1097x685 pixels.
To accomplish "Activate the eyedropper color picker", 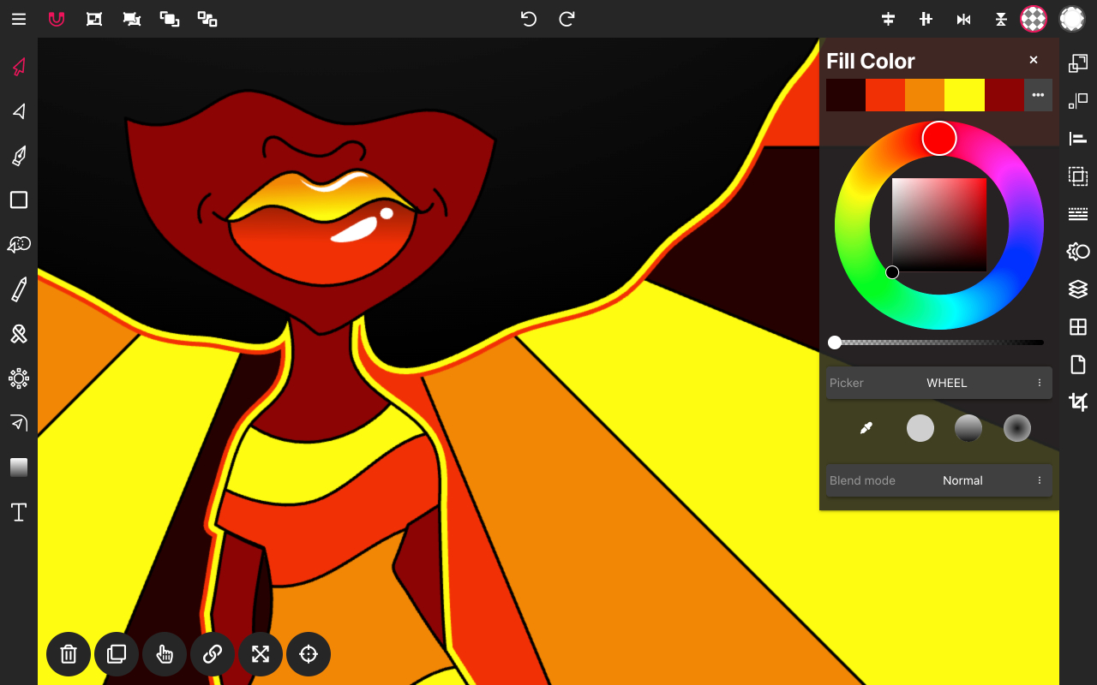I will coord(866,428).
